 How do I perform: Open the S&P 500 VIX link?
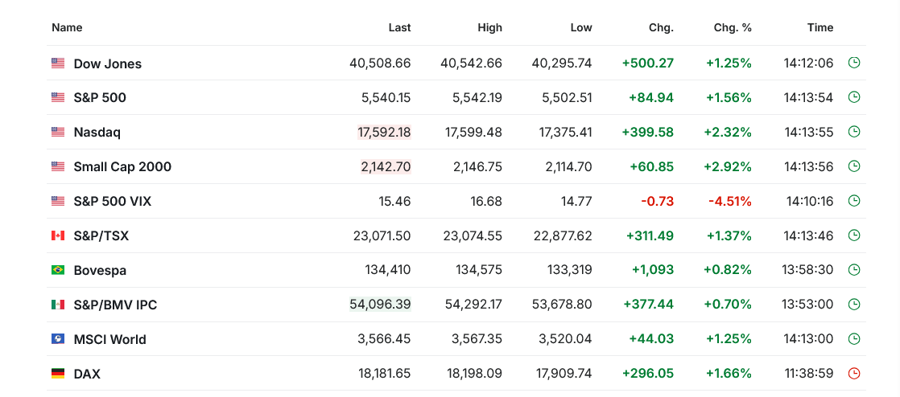[x=112, y=202]
